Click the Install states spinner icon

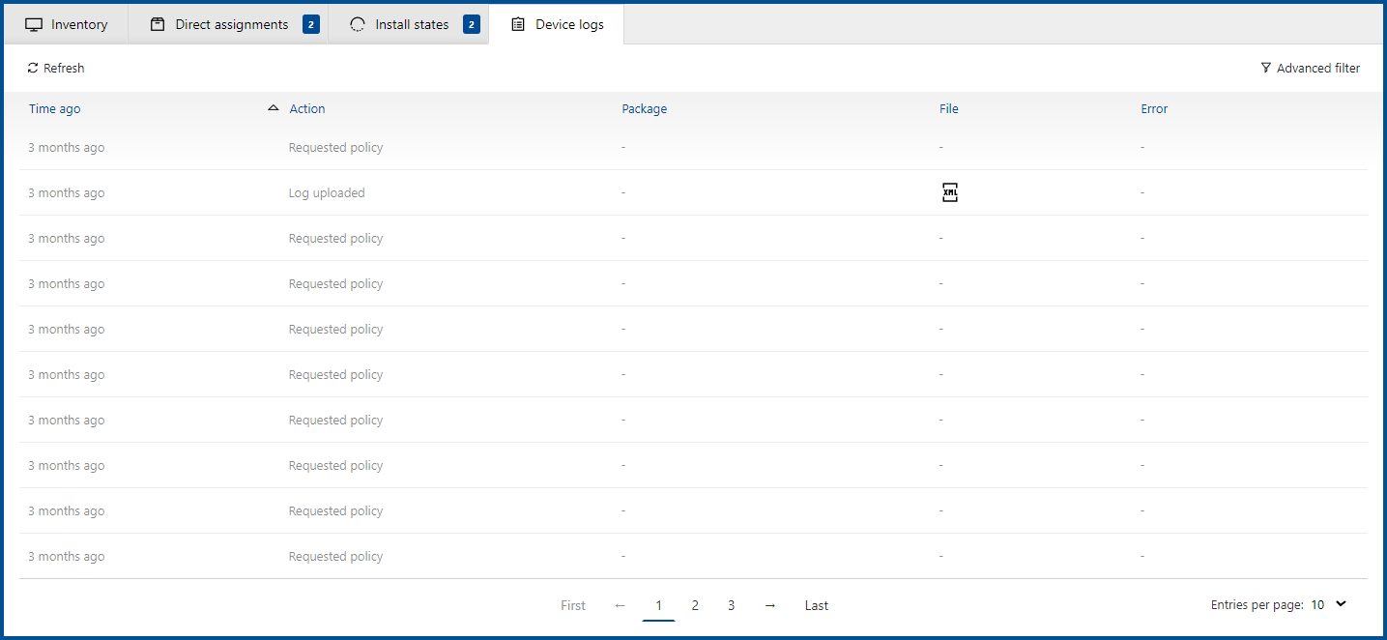(x=358, y=25)
